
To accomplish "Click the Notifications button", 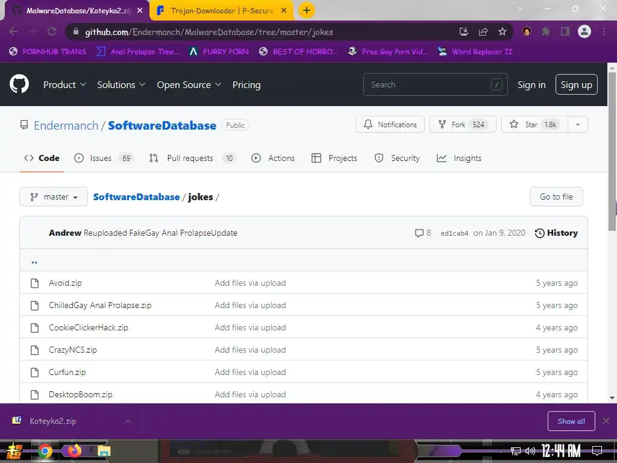I will [390, 124].
